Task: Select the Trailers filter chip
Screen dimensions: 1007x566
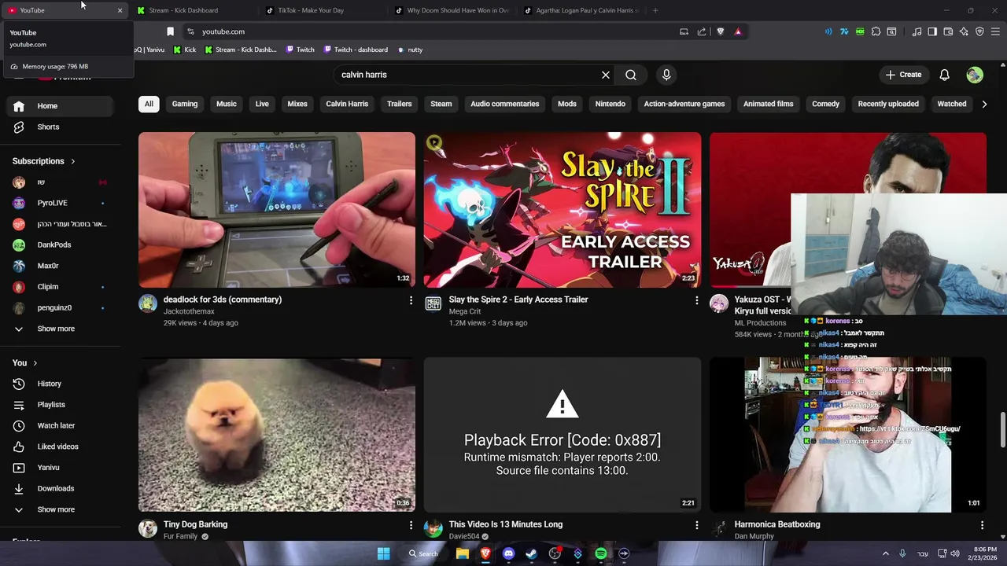Action: [x=400, y=104]
